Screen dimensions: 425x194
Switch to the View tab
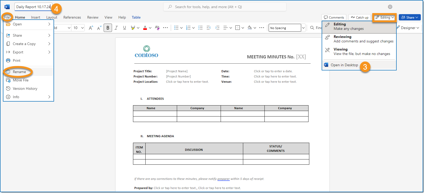(x=108, y=17)
